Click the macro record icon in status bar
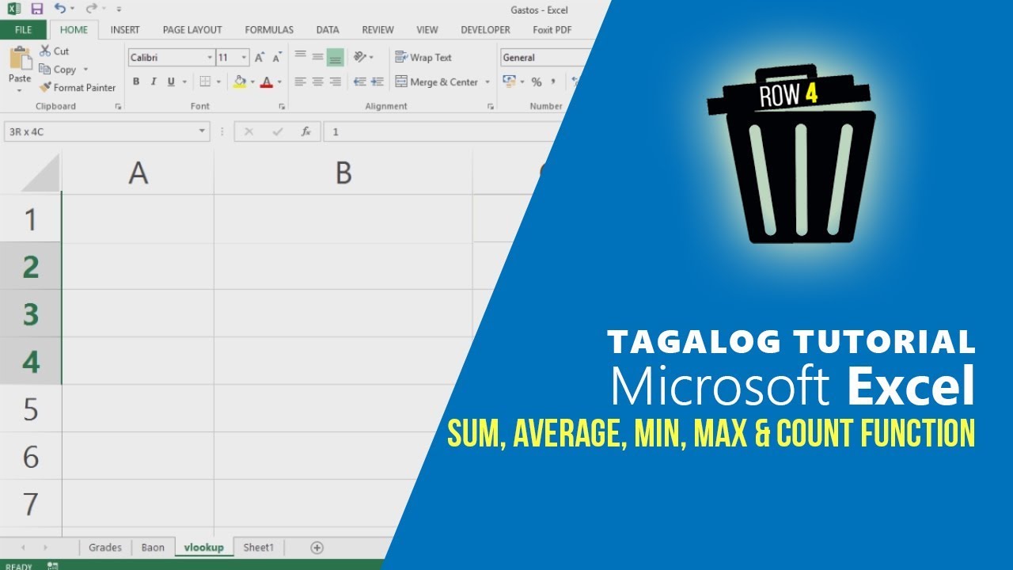This screenshot has width=1013, height=570. (52, 565)
